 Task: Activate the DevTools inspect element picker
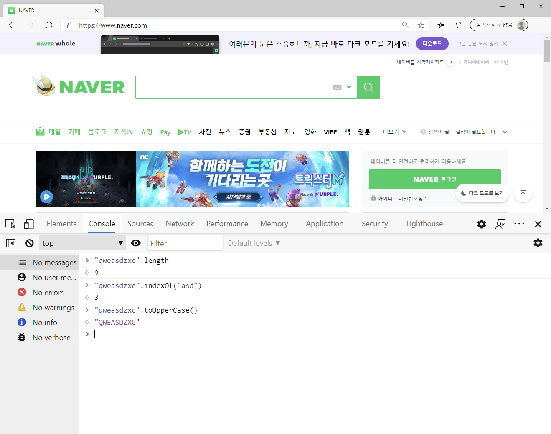pos(10,224)
